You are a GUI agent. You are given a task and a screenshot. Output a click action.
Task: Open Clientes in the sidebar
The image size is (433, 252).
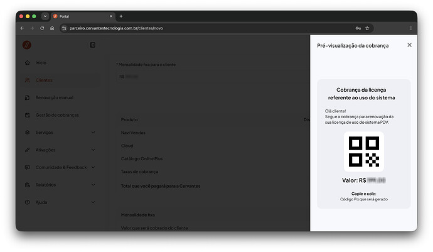click(x=60, y=80)
